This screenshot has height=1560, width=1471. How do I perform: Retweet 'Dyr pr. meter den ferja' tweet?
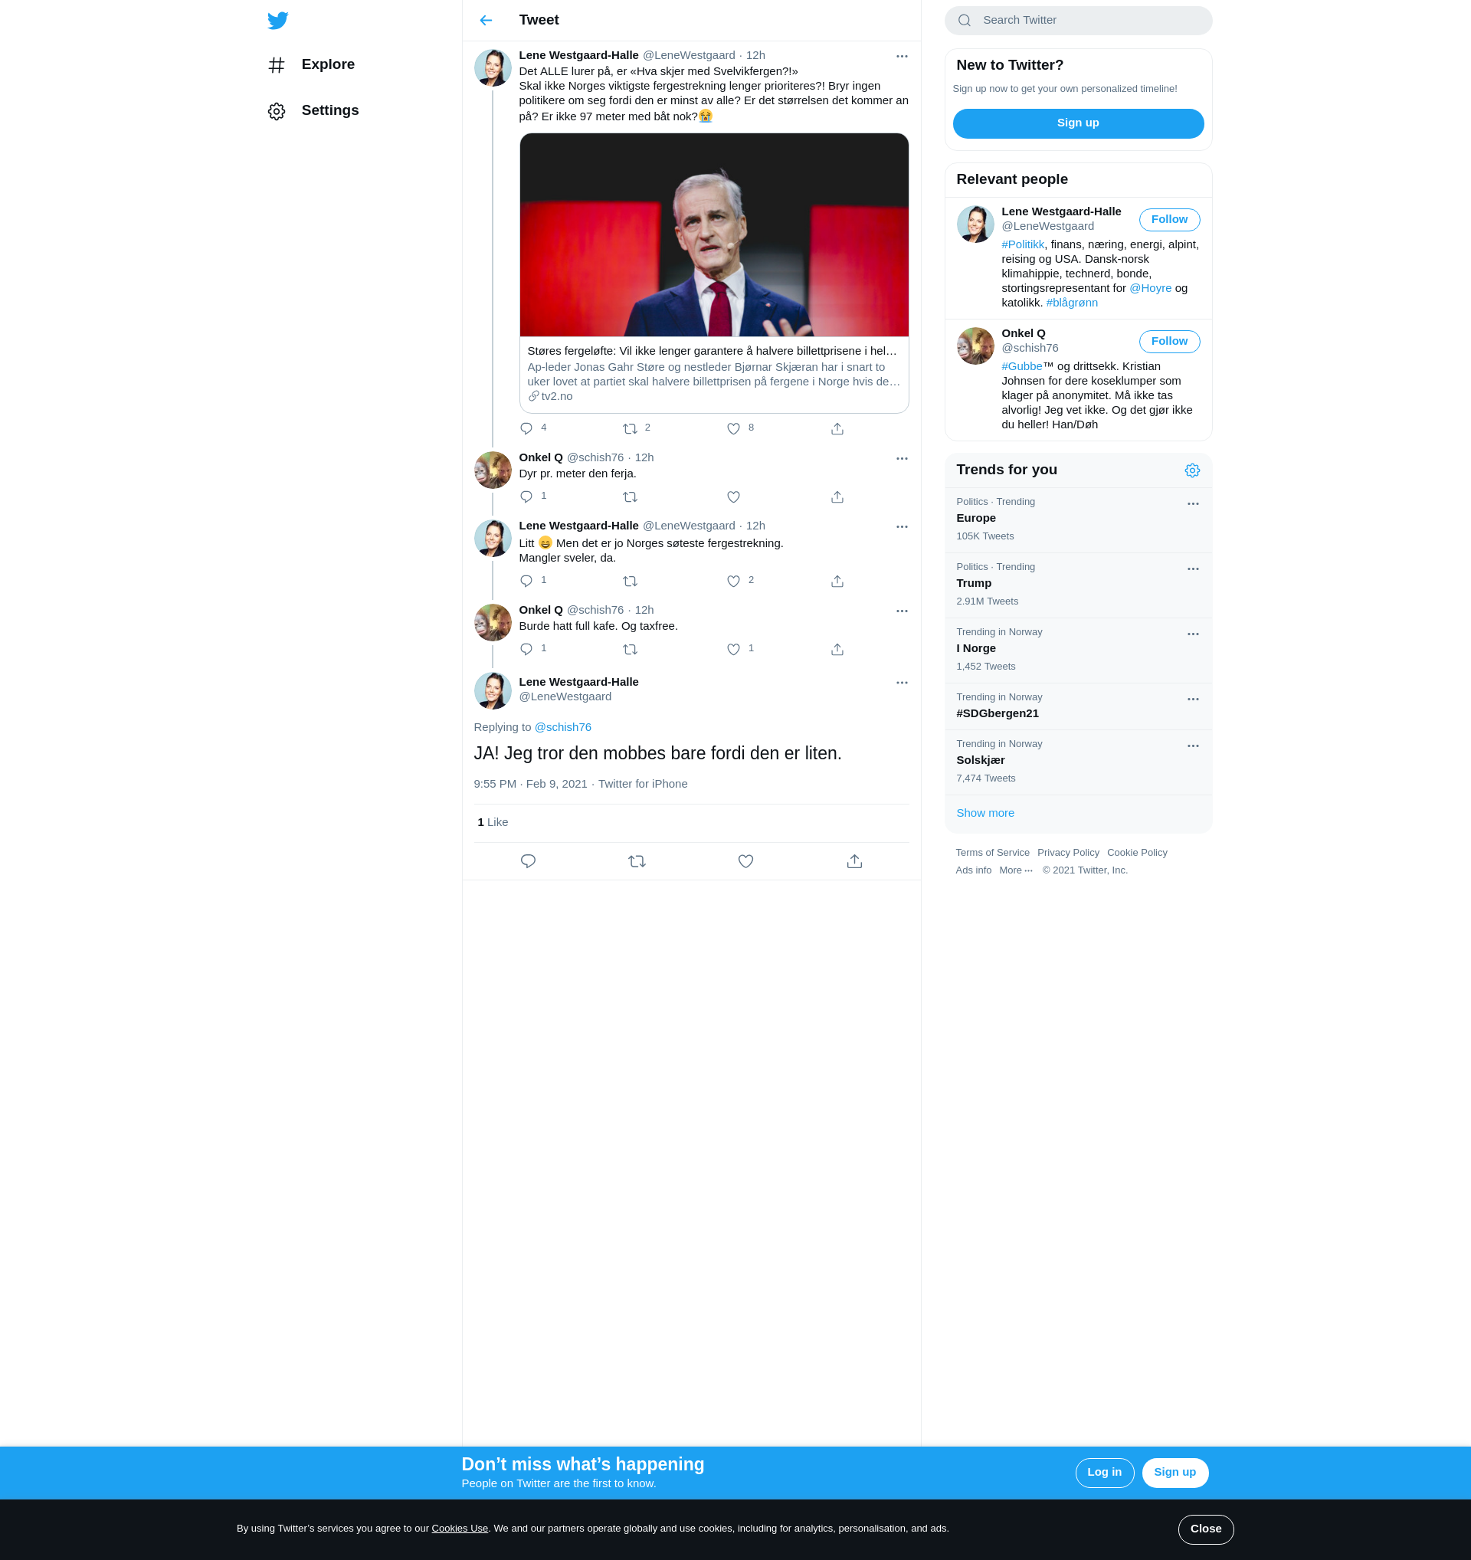(630, 497)
